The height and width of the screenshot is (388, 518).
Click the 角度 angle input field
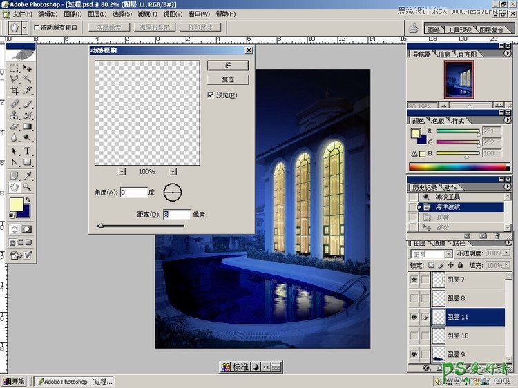click(x=134, y=193)
